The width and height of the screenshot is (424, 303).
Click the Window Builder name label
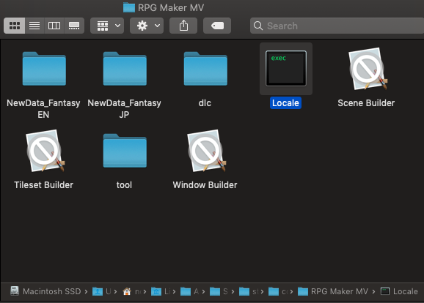coord(205,185)
